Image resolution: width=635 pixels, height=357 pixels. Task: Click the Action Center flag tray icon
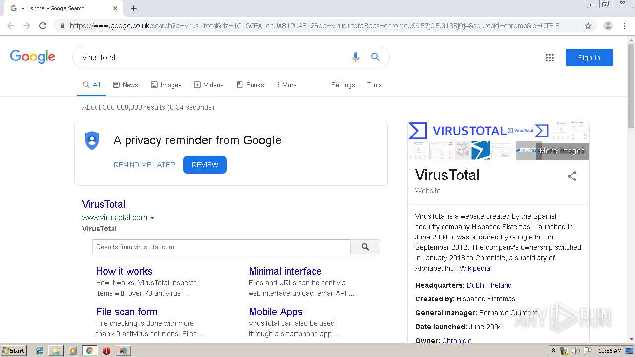click(588, 351)
